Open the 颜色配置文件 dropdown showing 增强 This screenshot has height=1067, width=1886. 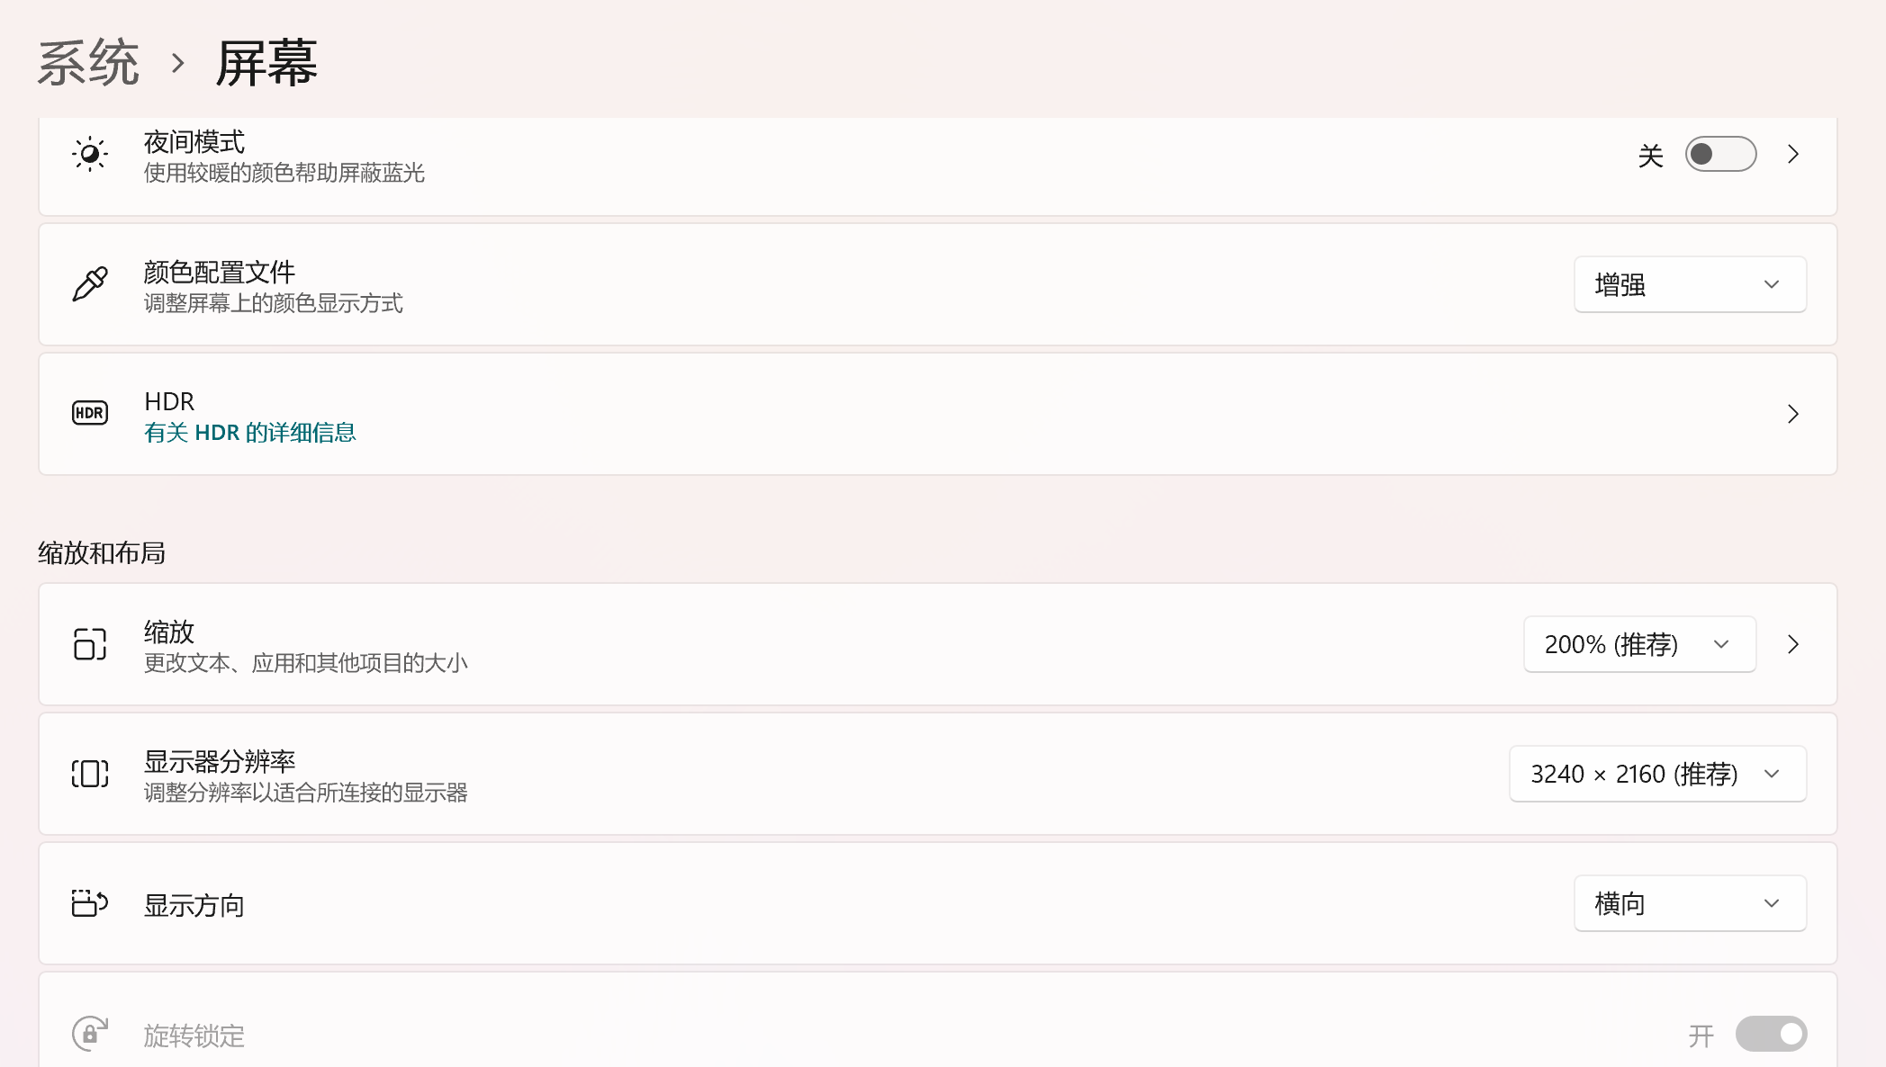[1690, 284]
